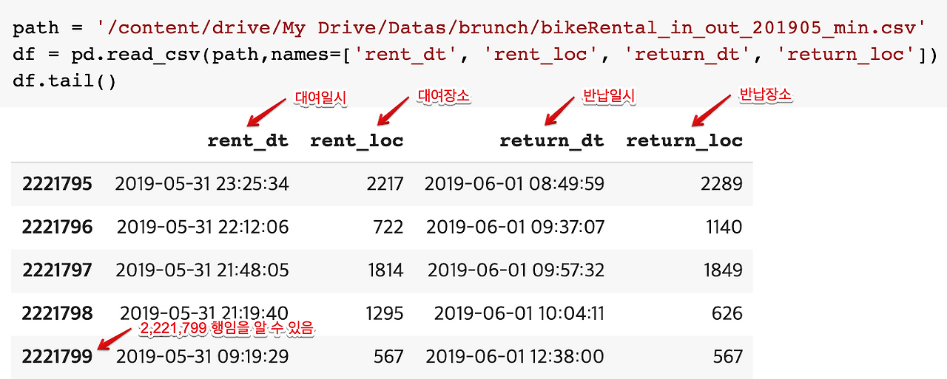Click the rent_dt column header
Image resolution: width=947 pixels, height=379 pixels.
pyautogui.click(x=248, y=140)
